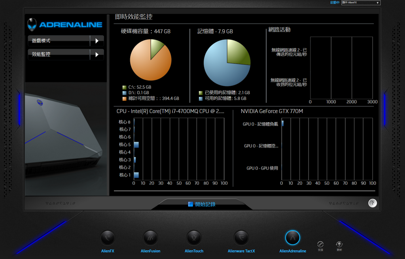
Task: Click the NVIDIA GeForce GTX 770M title
Action: coord(272,111)
